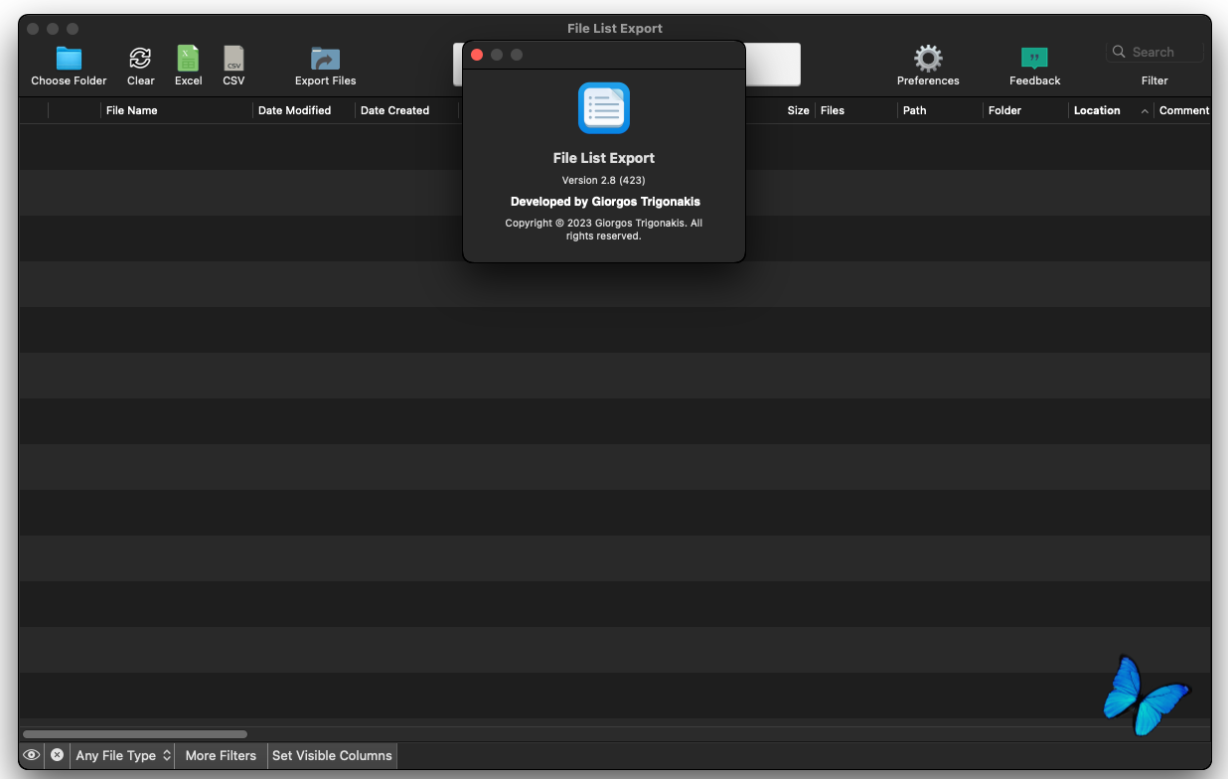The height and width of the screenshot is (779, 1228).
Task: Sort by File Name column header
Action: click(131, 110)
